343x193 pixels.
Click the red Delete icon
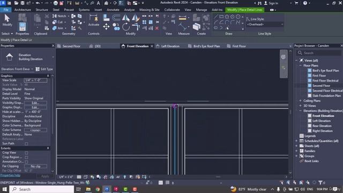click(x=157, y=28)
